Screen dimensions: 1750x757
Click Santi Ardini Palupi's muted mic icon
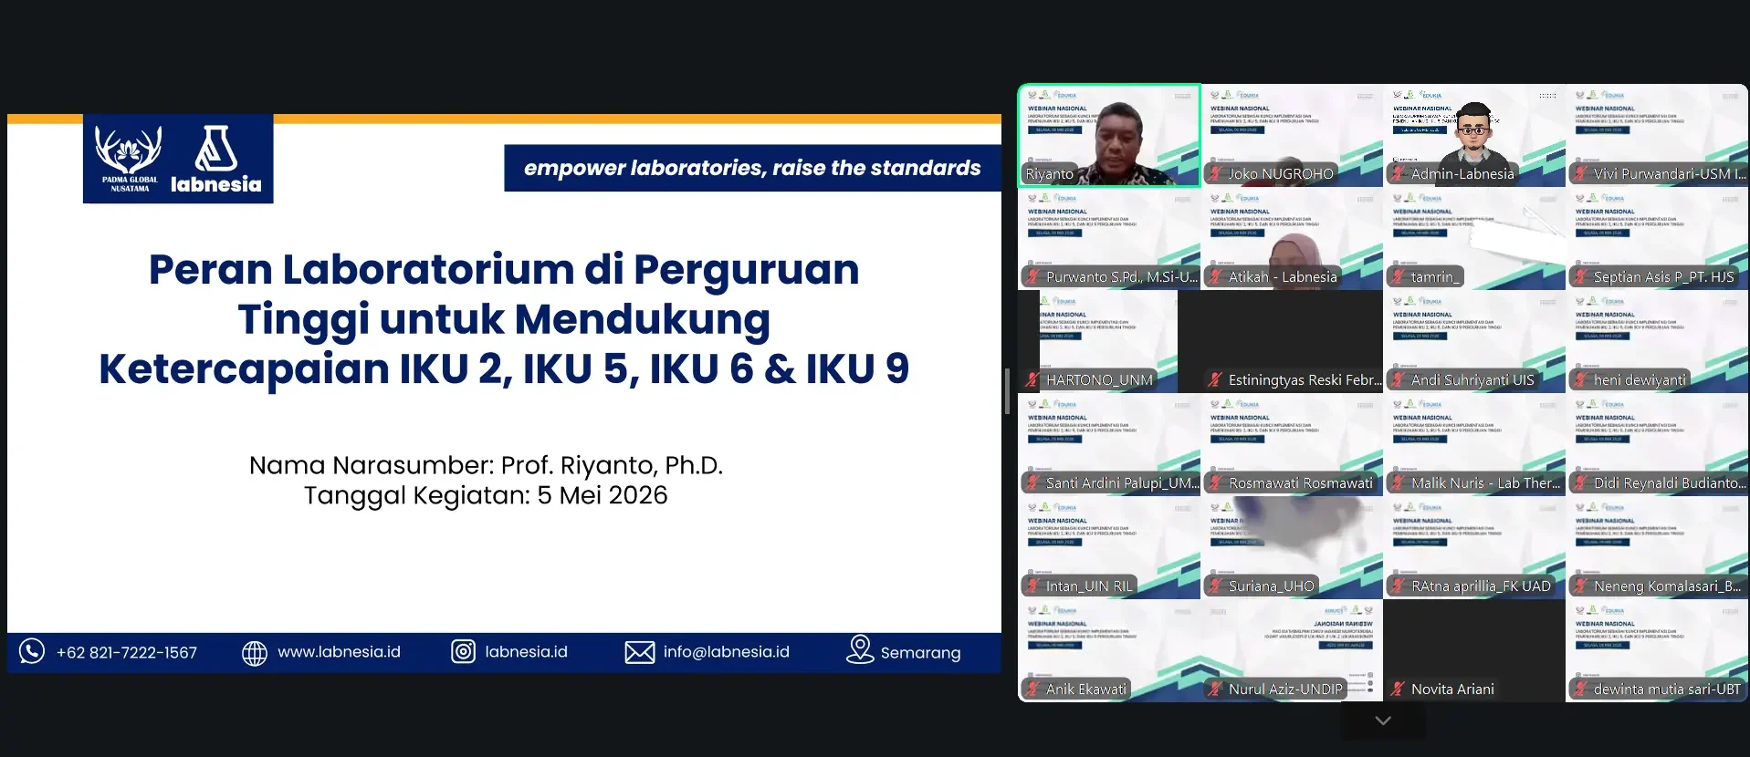click(x=1032, y=482)
